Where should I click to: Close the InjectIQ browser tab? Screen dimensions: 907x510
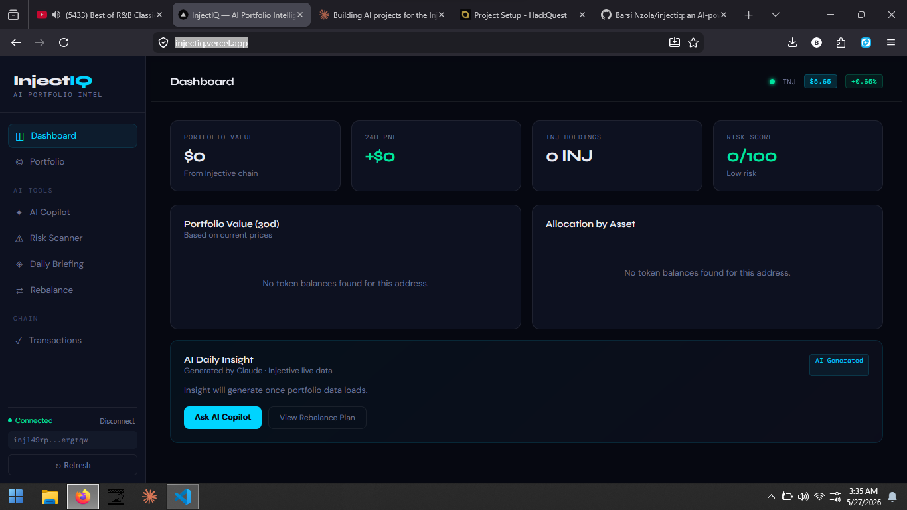[x=301, y=15]
